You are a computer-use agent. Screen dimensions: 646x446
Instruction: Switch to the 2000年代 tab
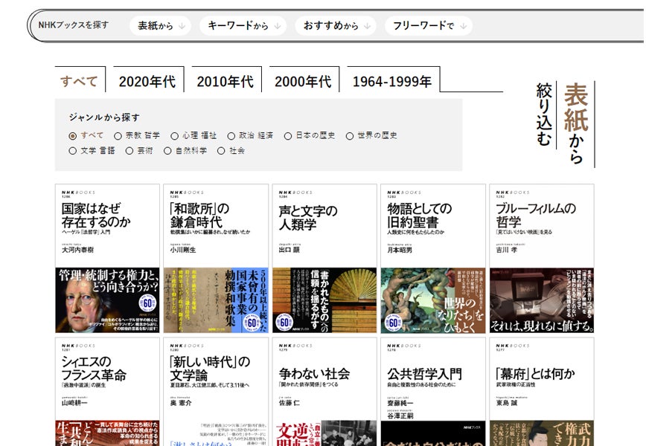pyautogui.click(x=303, y=81)
